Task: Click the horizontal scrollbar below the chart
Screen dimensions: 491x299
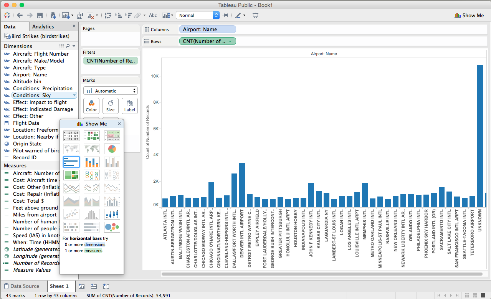Action: [x=322, y=274]
